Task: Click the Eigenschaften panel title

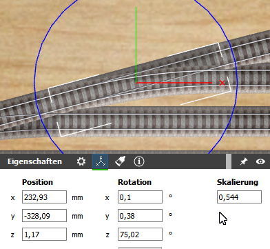Action: pos(34,161)
